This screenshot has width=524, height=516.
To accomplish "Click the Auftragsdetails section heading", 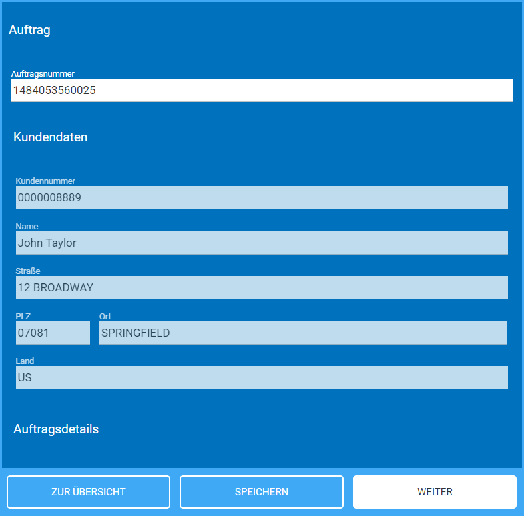I will [x=56, y=429].
